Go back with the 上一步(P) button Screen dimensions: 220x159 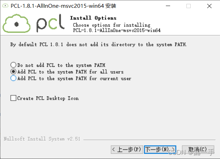(x=127, y=149)
